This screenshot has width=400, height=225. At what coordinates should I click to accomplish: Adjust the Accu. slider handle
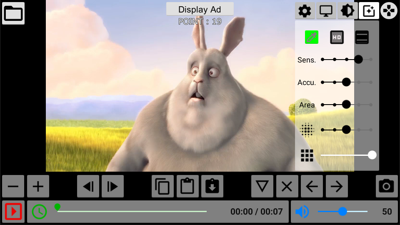coord(346,82)
